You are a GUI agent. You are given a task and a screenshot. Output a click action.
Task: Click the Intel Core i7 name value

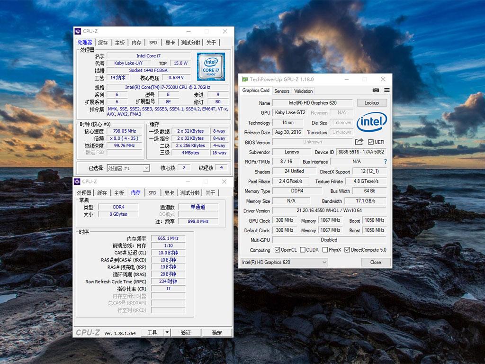[x=148, y=56]
